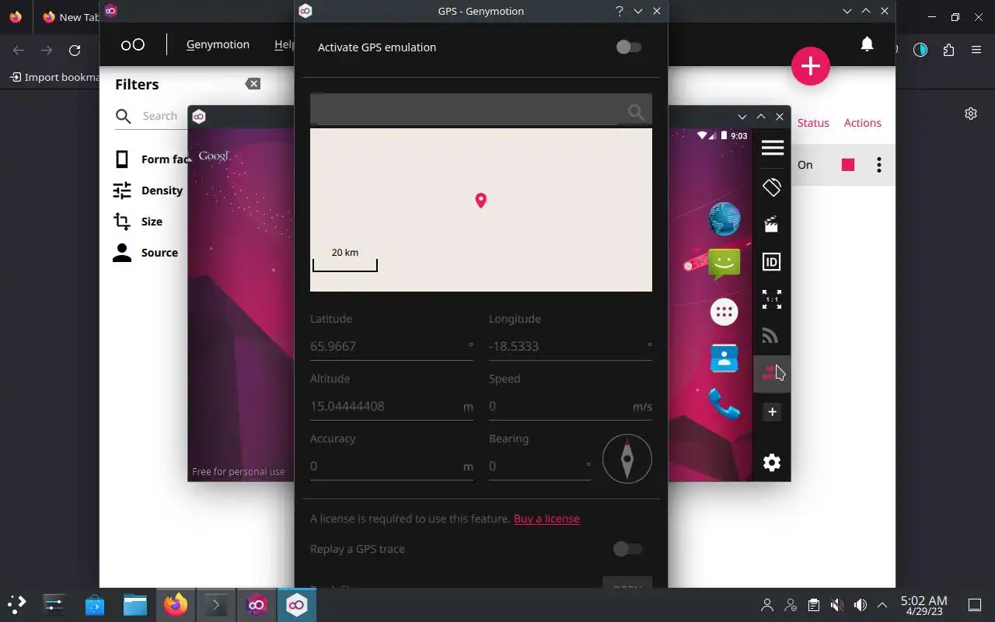The width and height of the screenshot is (995, 622).
Task: Click the Bearing input field
Action: tap(539, 466)
